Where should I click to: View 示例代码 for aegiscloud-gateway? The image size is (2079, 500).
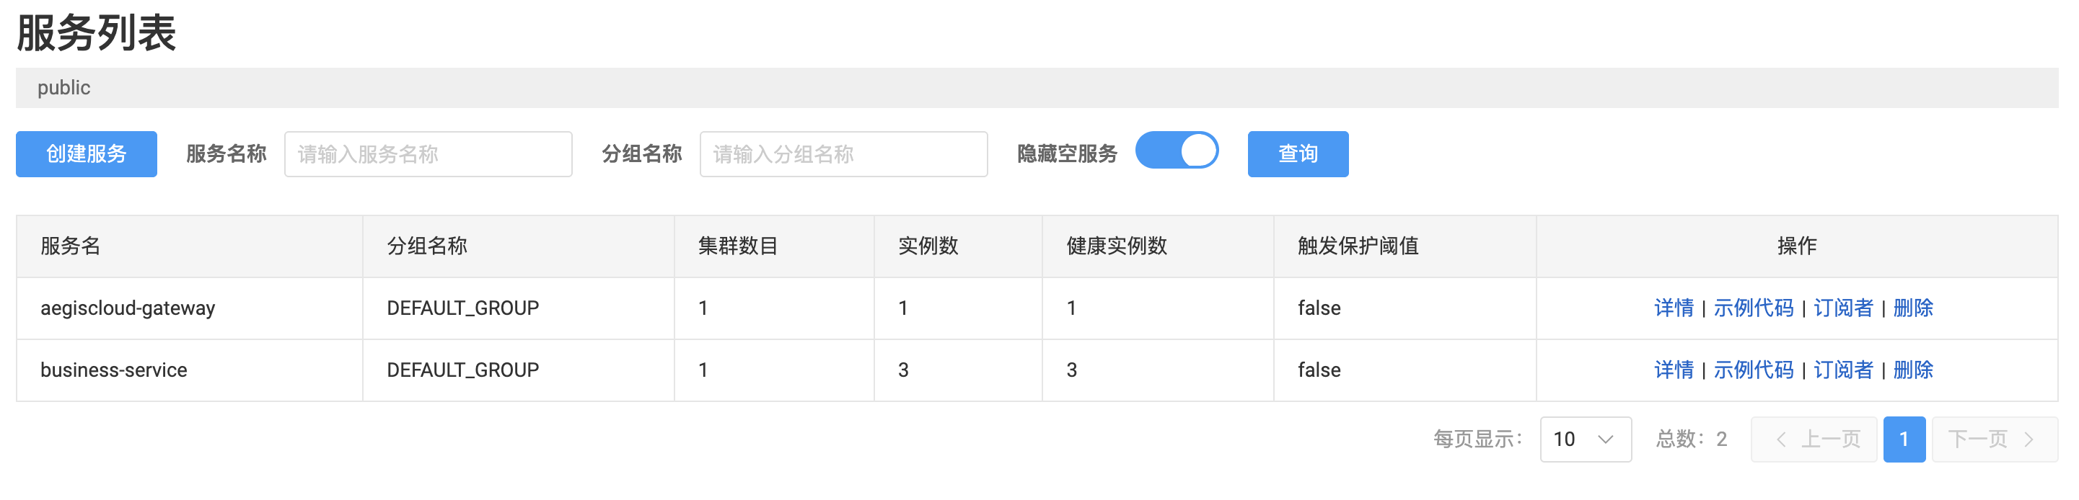1753,308
